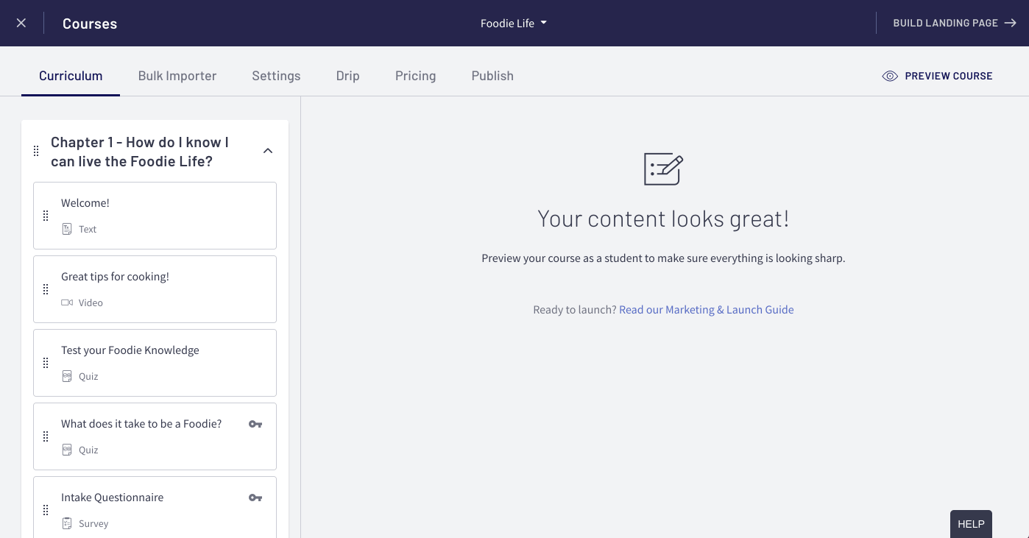Click the HELP button

click(x=971, y=524)
